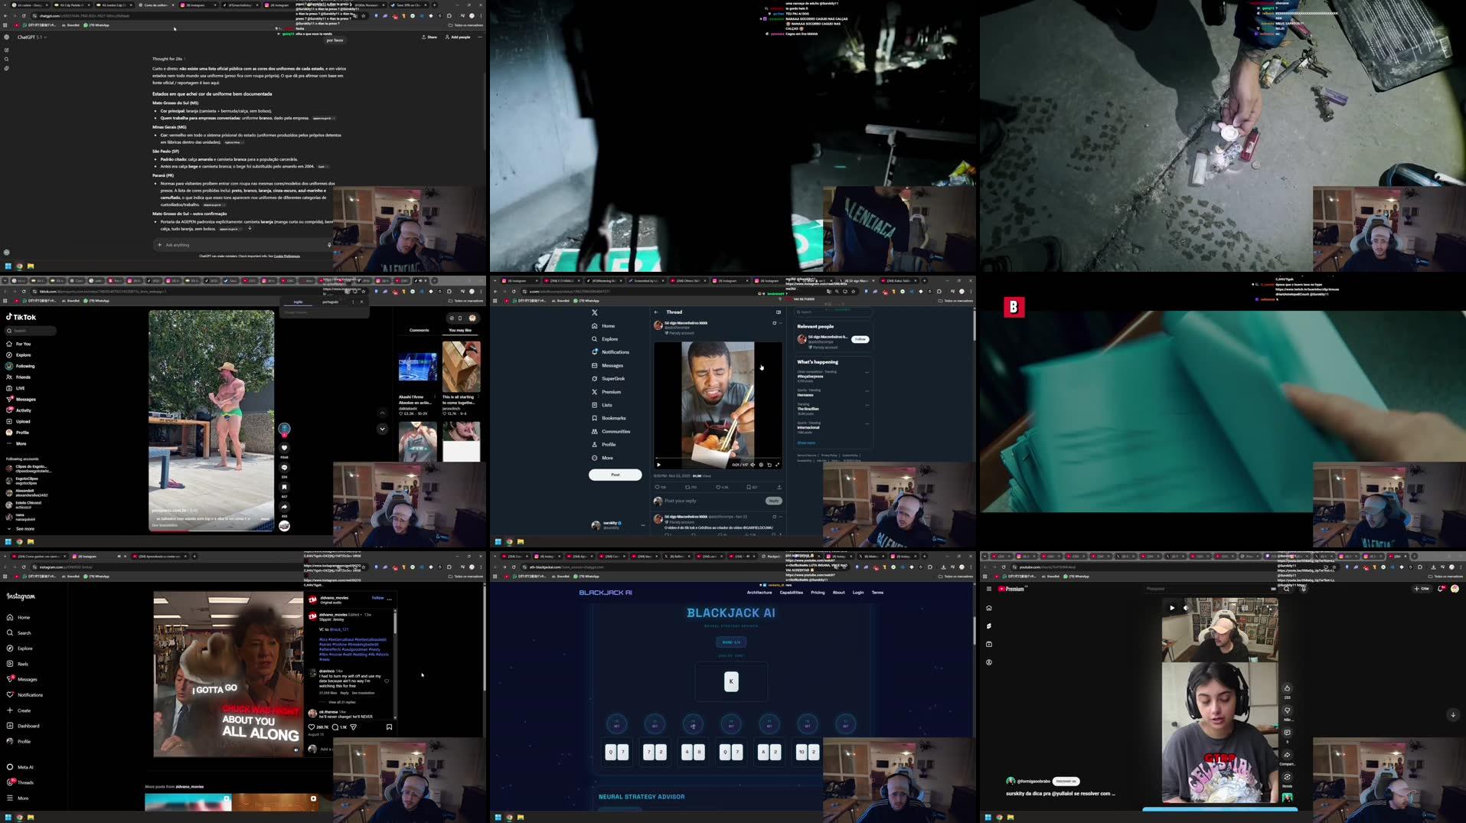This screenshot has width=1466, height=823.
Task: Open Bookmarks in the X sidebar
Action: 615,418
